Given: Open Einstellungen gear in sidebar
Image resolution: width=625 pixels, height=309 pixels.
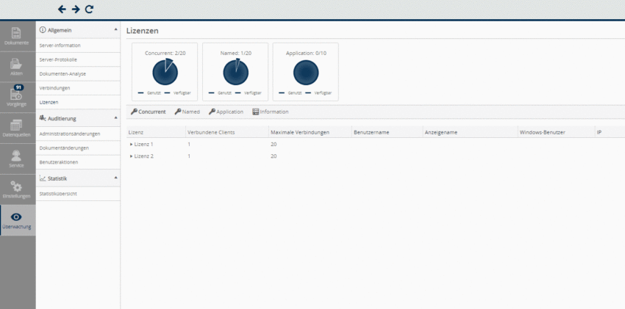Looking at the screenshot, I should click(17, 190).
